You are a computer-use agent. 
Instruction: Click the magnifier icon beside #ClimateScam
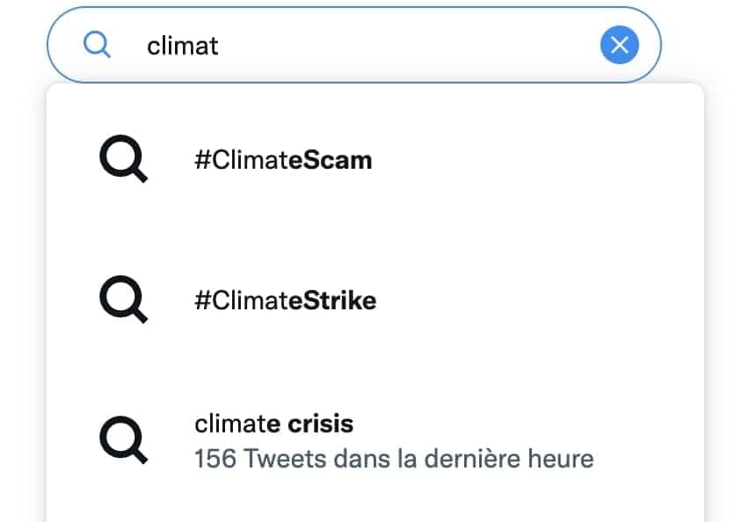click(122, 161)
